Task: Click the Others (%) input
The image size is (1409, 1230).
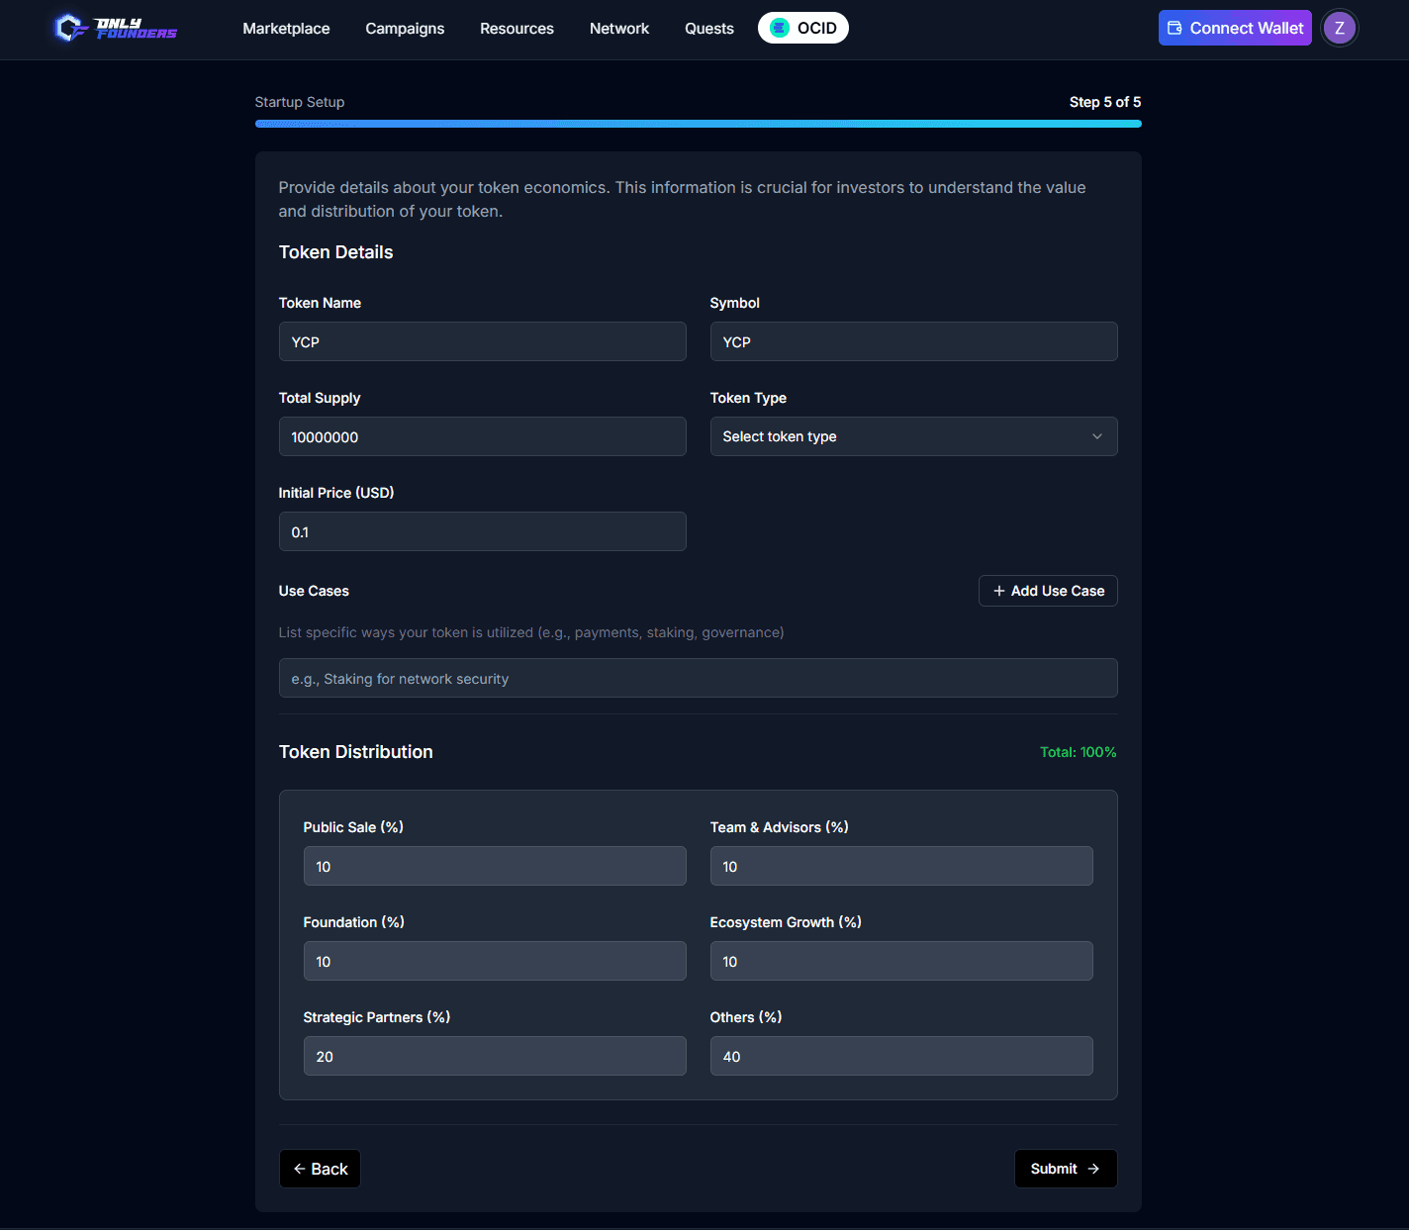Action: (x=901, y=1056)
